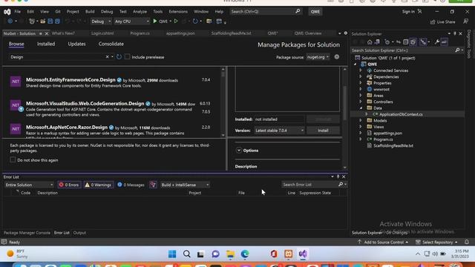
Task: Open the Debug configuration dropdown
Action: click(101, 22)
